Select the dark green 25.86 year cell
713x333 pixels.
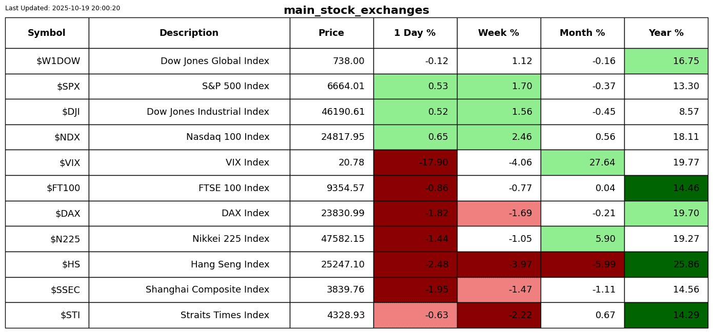tap(666, 265)
